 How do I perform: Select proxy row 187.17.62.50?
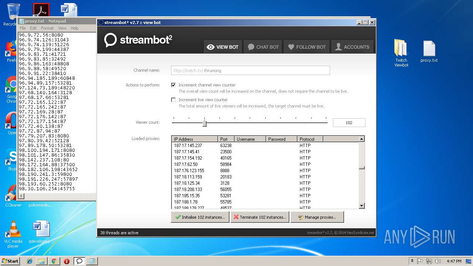click(265, 164)
